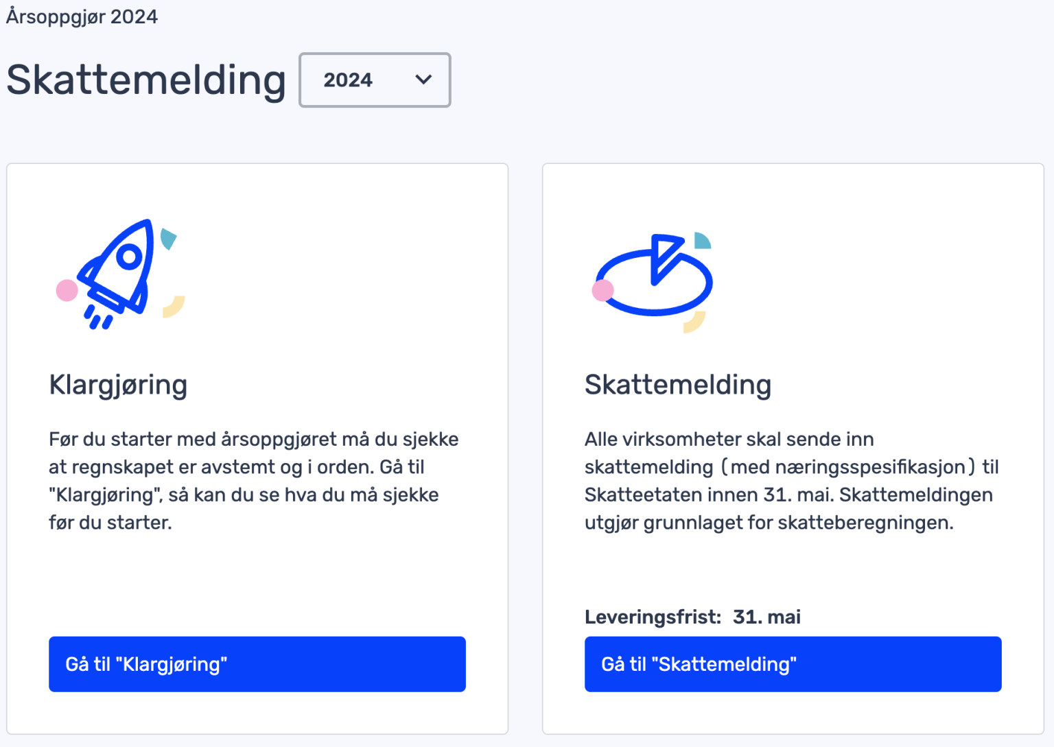
Task: Click the 2024 value in year selector
Action: click(x=348, y=80)
